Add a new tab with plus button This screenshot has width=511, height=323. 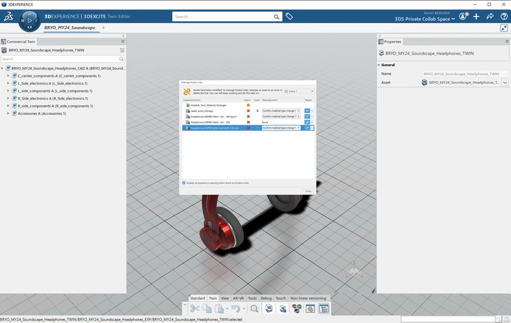[x=103, y=28]
